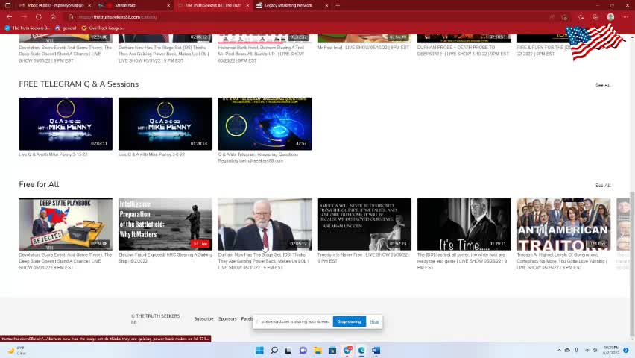Click Stop sharing button
635x358 pixels.
coord(349,321)
